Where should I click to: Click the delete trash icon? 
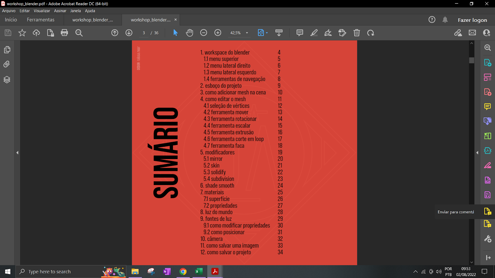(357, 33)
